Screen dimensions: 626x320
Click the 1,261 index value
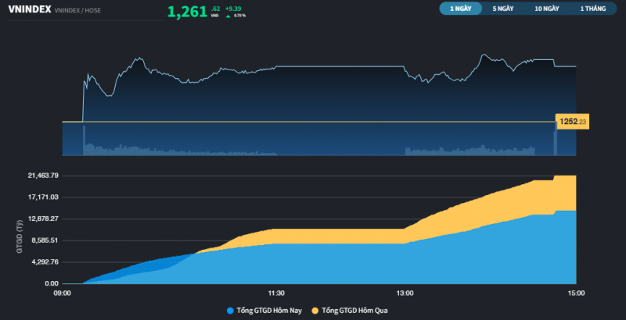187,12
